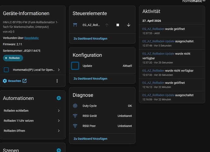This screenshot has height=152, width=210.
Task: Select the Rollladen 11Uhr setzen row
Action: coord(32,121)
